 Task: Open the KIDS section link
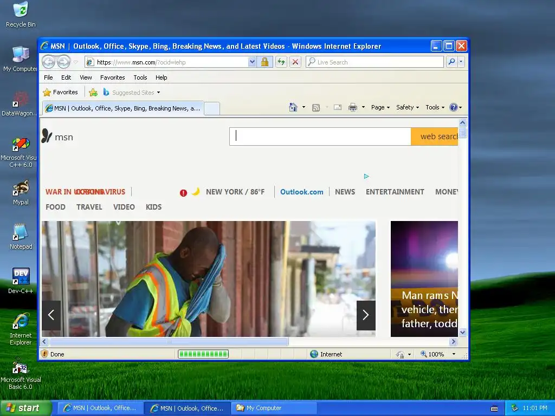(153, 207)
